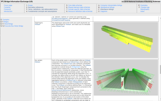The image size is (161, 101).
Task: Open Computer interpretable listings annex
Action: tap(111, 5)
